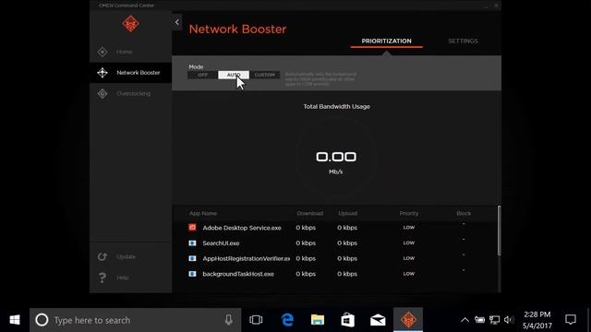Click the App Name column header
The width and height of the screenshot is (591, 332).
click(203, 213)
